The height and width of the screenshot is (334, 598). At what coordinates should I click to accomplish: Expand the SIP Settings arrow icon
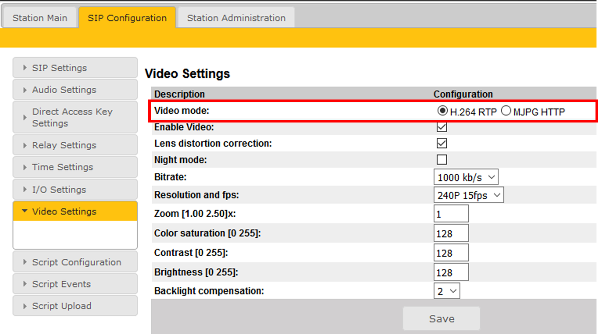(25, 68)
